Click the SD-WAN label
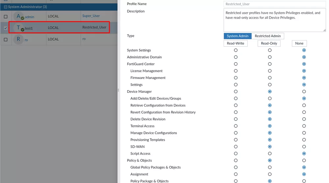329x183 pixels. pyautogui.click(x=137, y=147)
